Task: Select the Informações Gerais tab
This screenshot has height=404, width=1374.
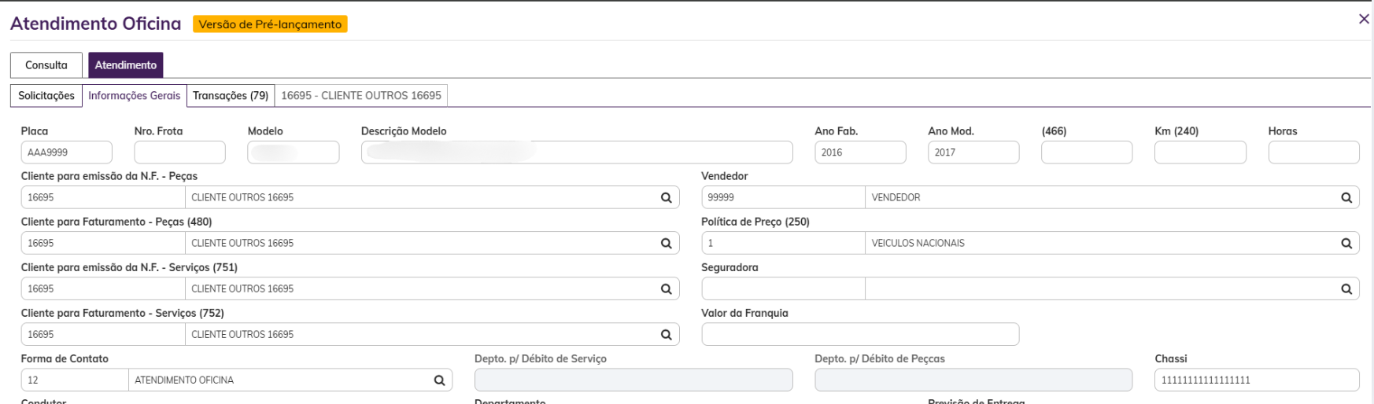Action: (135, 96)
